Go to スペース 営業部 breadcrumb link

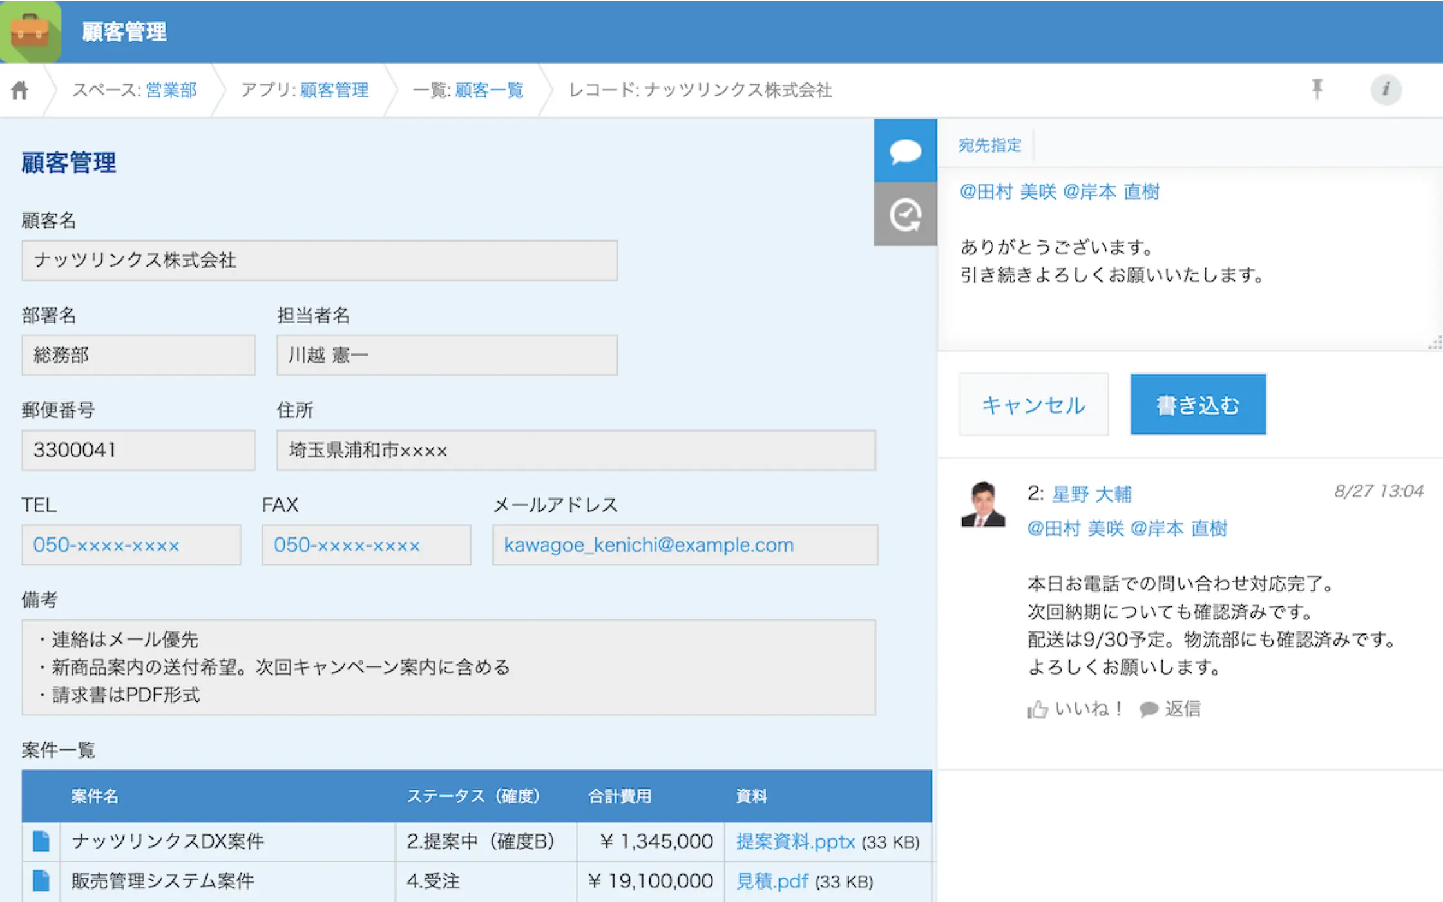tap(171, 90)
